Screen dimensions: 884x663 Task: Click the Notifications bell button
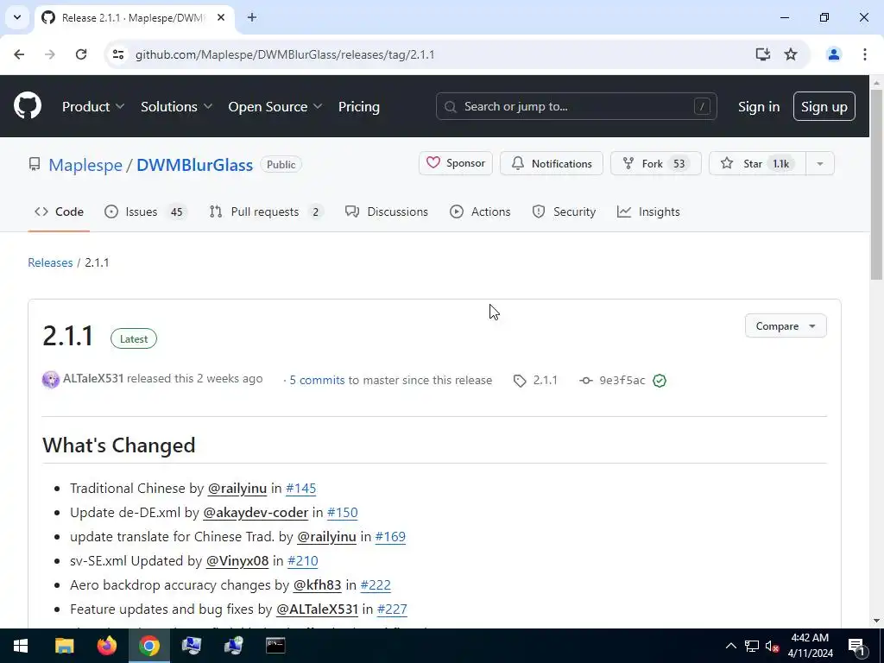pos(552,163)
